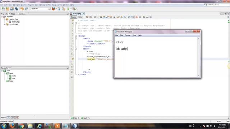Click the Notepad scrollbar up arrow
Viewport: 230px width, 129px height.
click(198, 38)
